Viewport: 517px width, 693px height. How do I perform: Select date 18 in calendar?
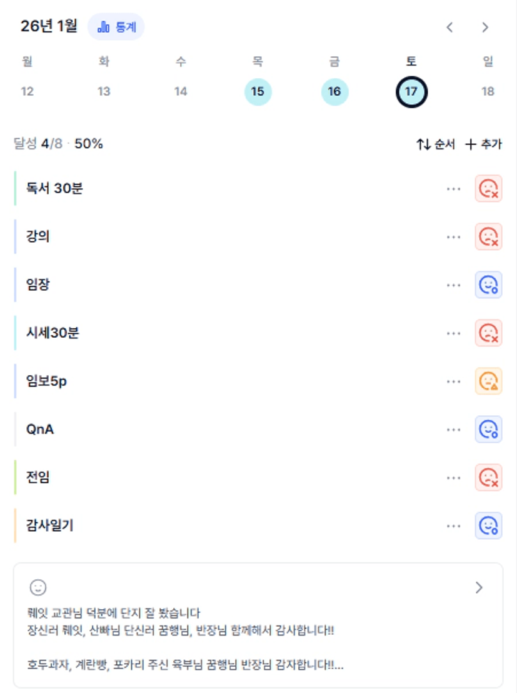coord(488,92)
